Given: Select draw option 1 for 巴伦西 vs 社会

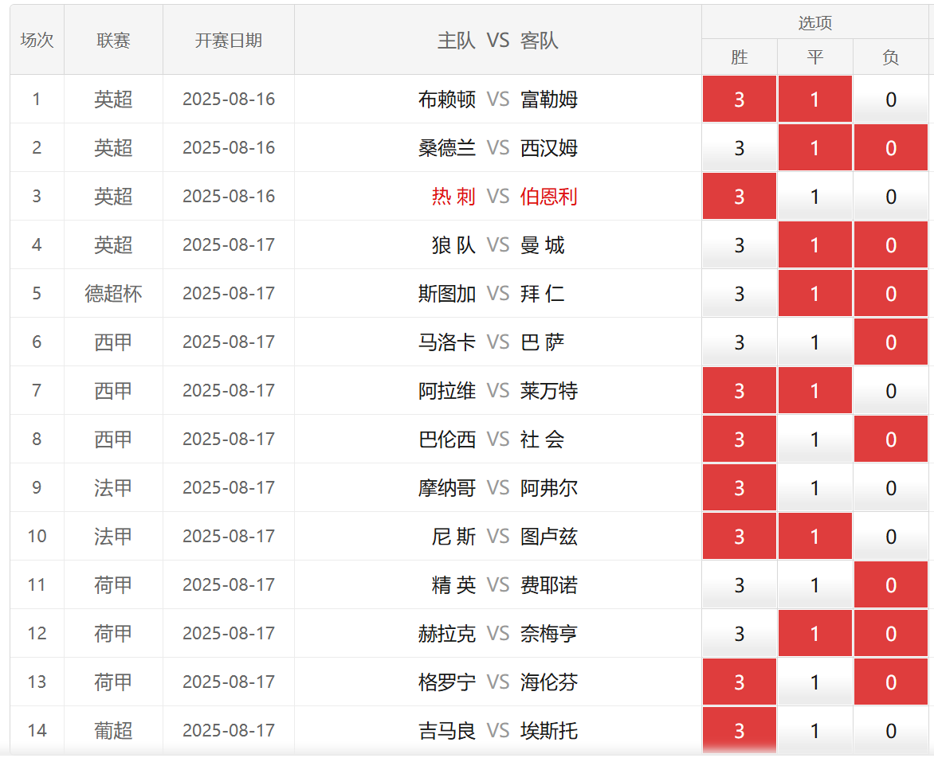Looking at the screenshot, I should [x=815, y=439].
